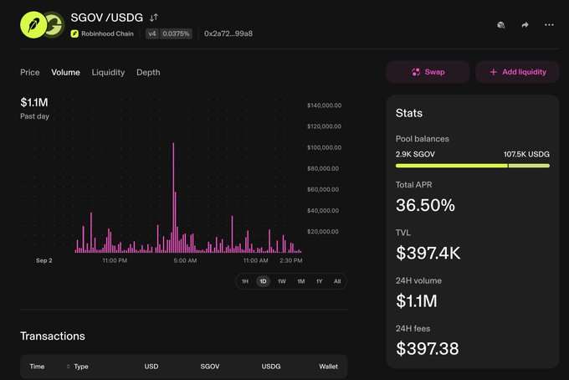Click the share arrow icon
The height and width of the screenshot is (380, 569).
(525, 25)
